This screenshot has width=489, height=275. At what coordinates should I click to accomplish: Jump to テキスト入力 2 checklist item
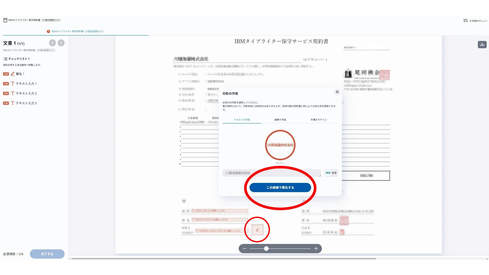(26, 93)
